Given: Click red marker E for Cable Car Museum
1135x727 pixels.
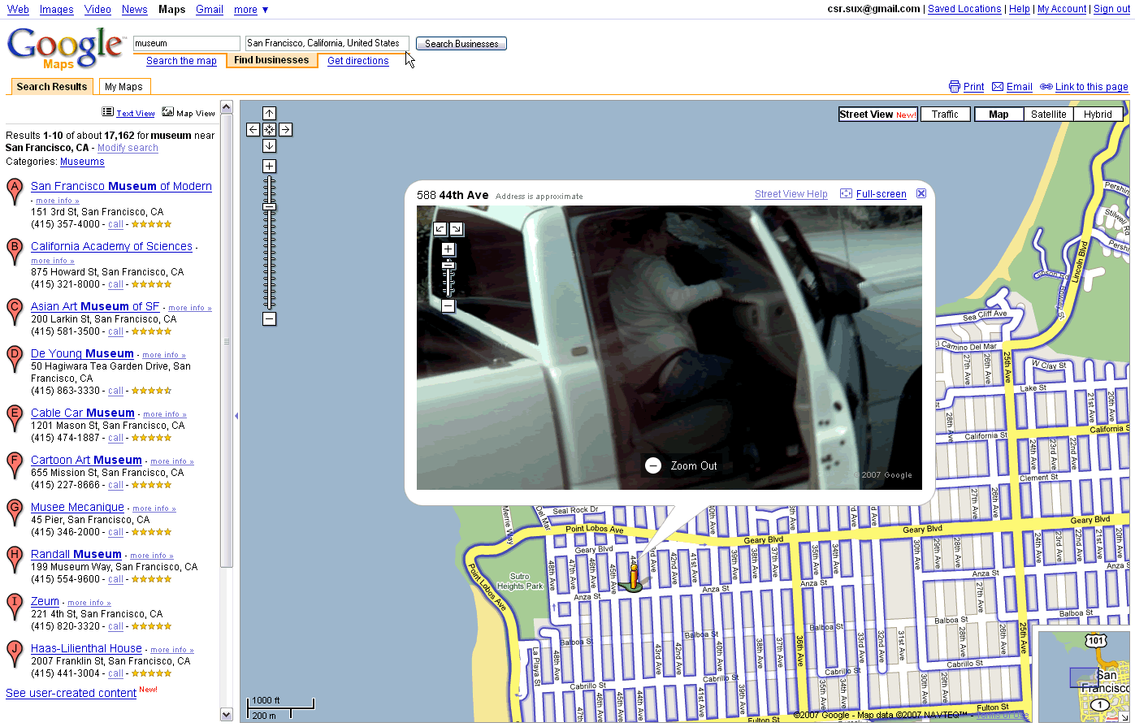Looking at the screenshot, I should (x=14, y=419).
